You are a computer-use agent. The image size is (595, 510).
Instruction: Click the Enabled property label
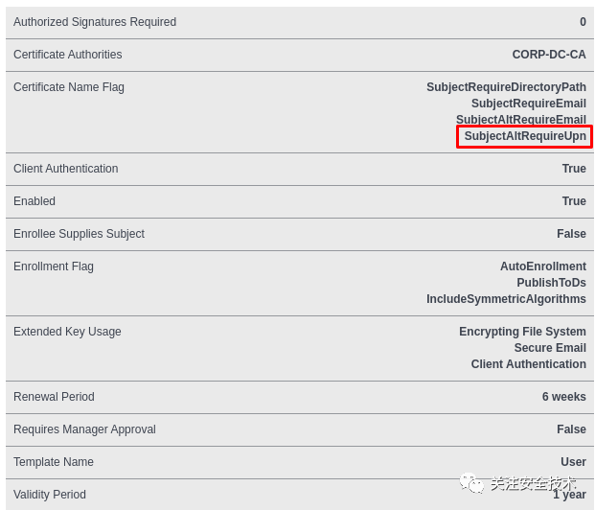[34, 201]
